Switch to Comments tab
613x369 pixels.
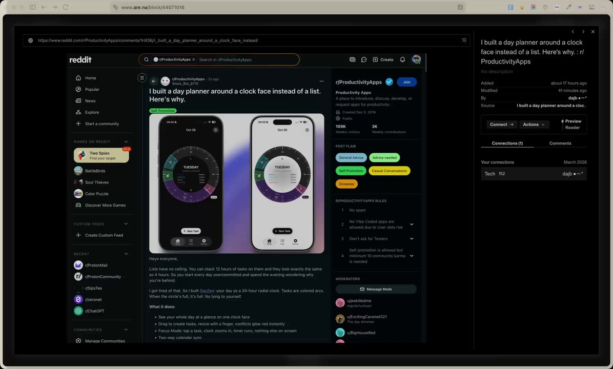click(560, 143)
